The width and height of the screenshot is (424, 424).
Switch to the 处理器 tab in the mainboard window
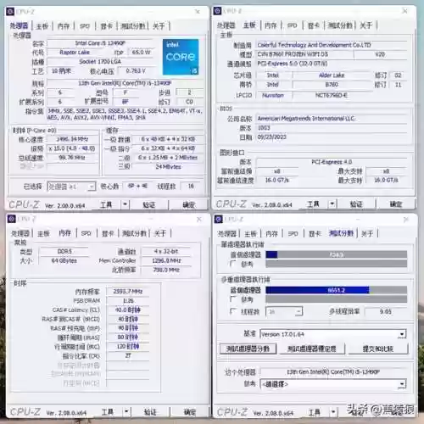tap(226, 25)
